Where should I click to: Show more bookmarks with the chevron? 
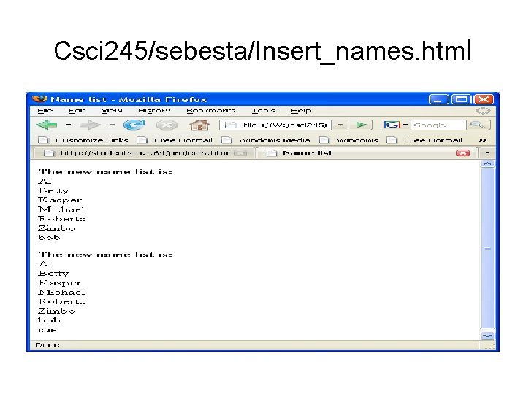pos(482,140)
